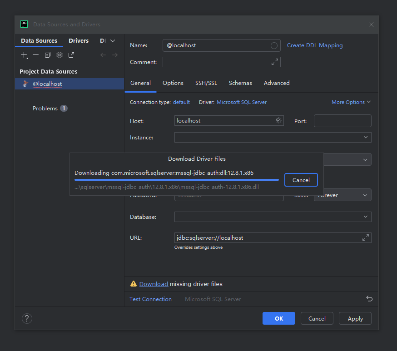
Task: Click the add data source plus icon
Action: [24, 55]
